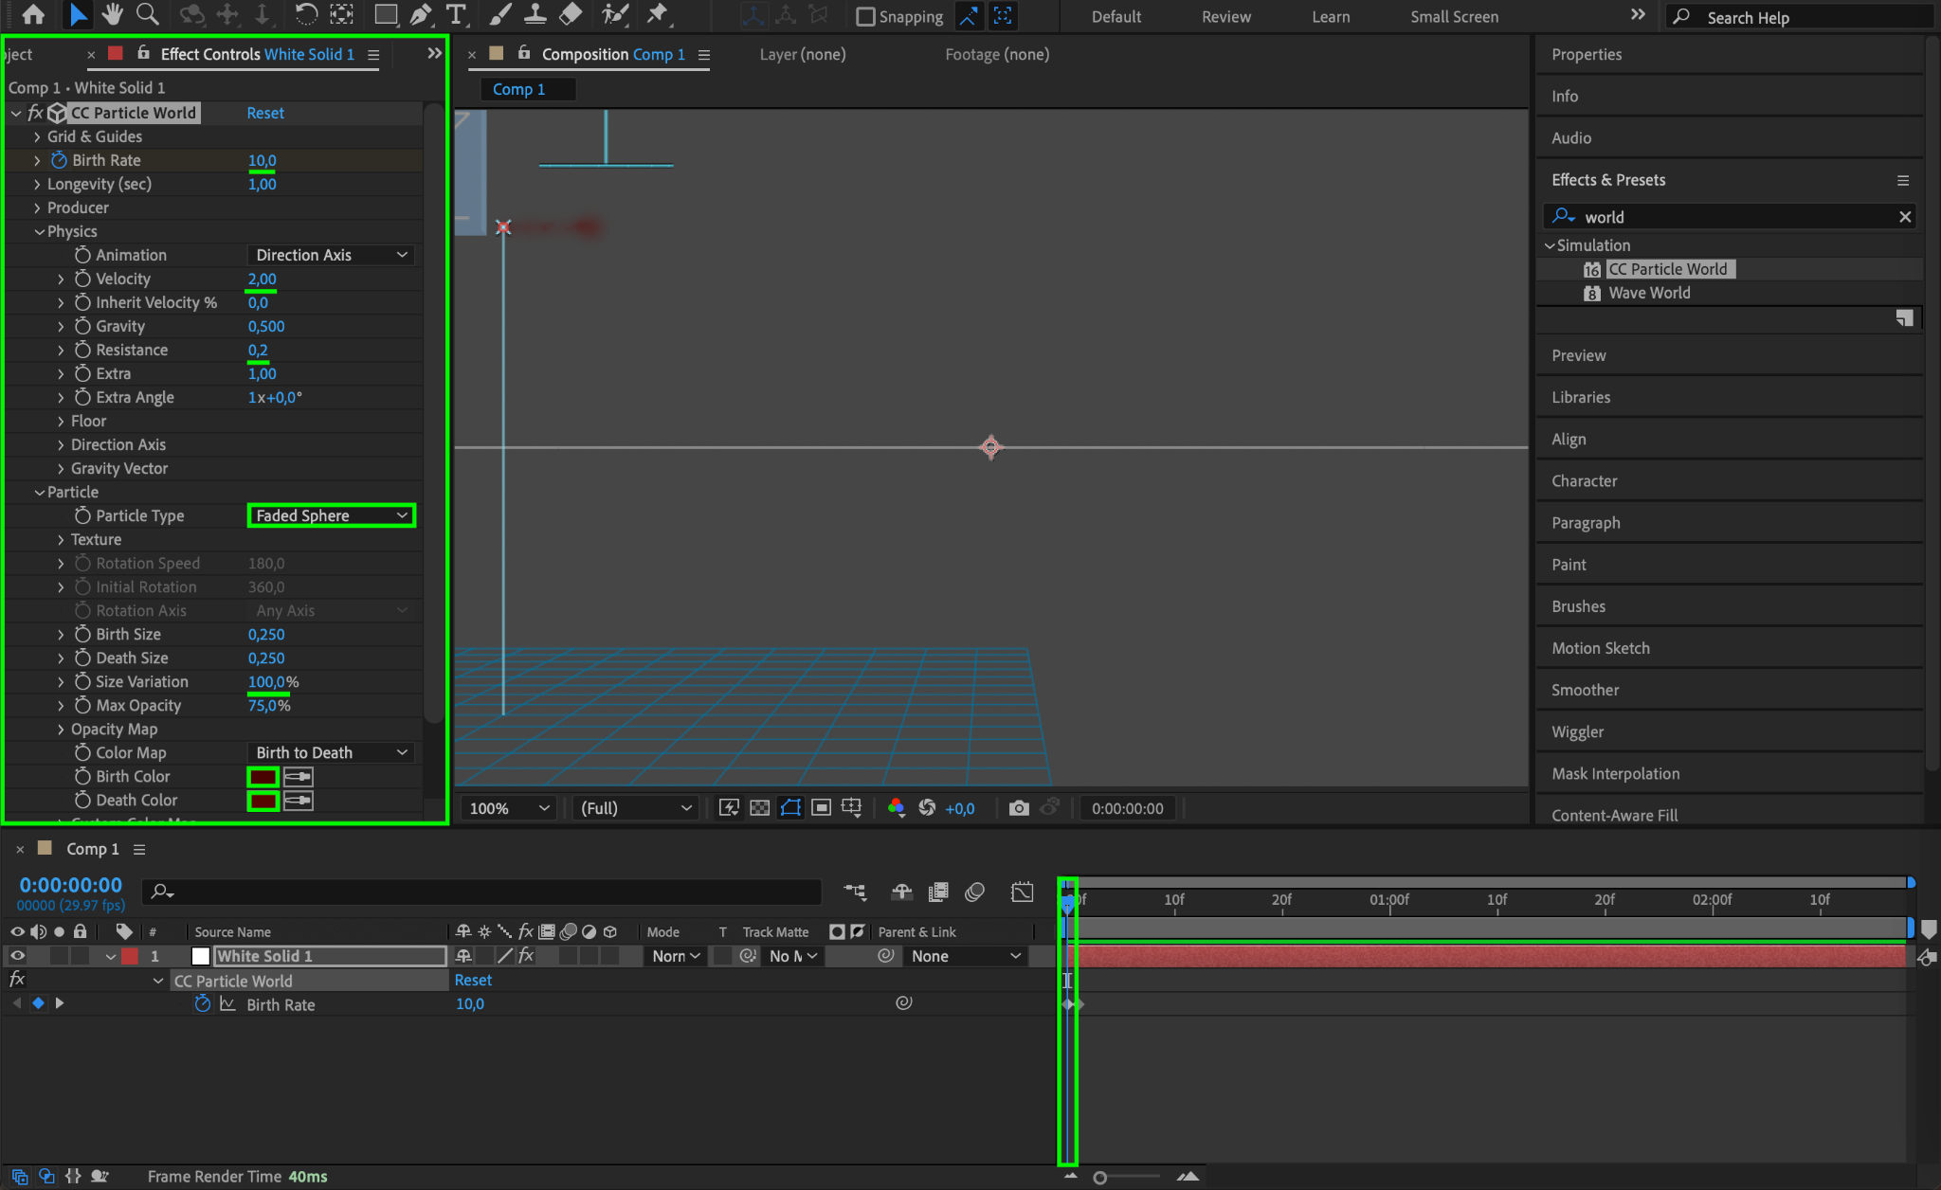Image resolution: width=1941 pixels, height=1190 pixels.
Task: Open the Animation Direction Axis dropdown
Action: coord(331,255)
